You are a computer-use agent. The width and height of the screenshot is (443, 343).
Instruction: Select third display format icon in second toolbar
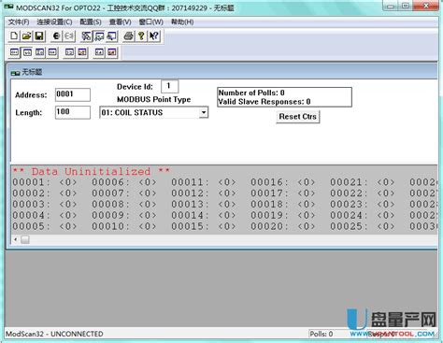pos(40,52)
